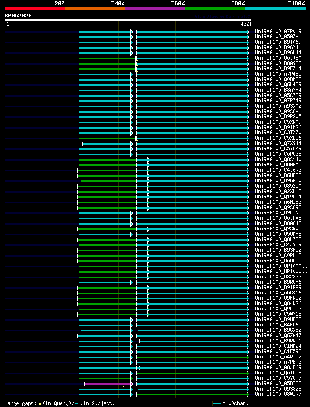Image resolution: width=310 pixels, height=407 pixels.
Task: Click the green alignment segment of UniRef100_Q0JJE0
Action: [108, 58]
